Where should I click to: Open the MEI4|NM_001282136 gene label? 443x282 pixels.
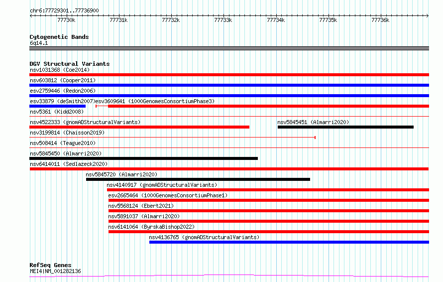55,271
